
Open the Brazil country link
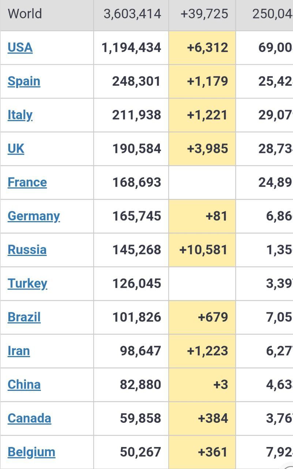click(x=24, y=318)
